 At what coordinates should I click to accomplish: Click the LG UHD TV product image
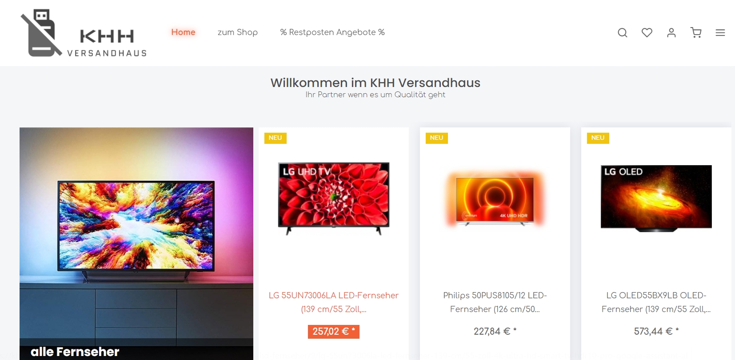tap(334, 198)
